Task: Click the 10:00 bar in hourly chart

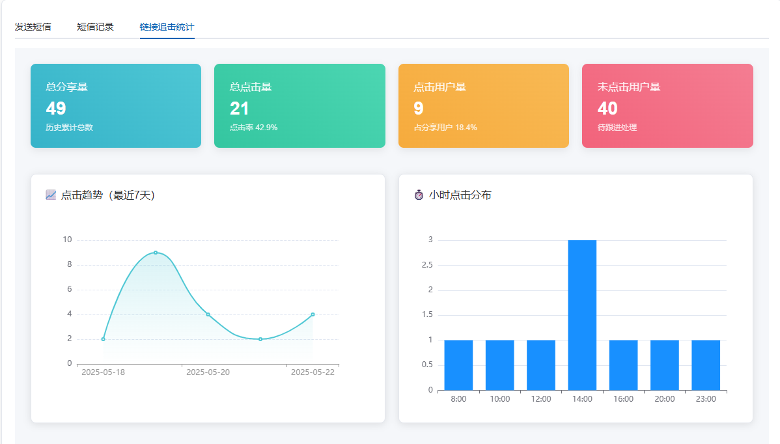Action: [500, 365]
